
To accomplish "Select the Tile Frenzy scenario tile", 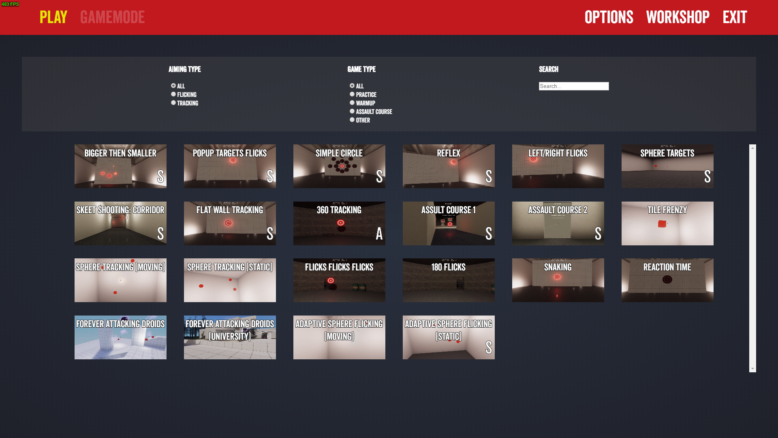I will tap(667, 223).
